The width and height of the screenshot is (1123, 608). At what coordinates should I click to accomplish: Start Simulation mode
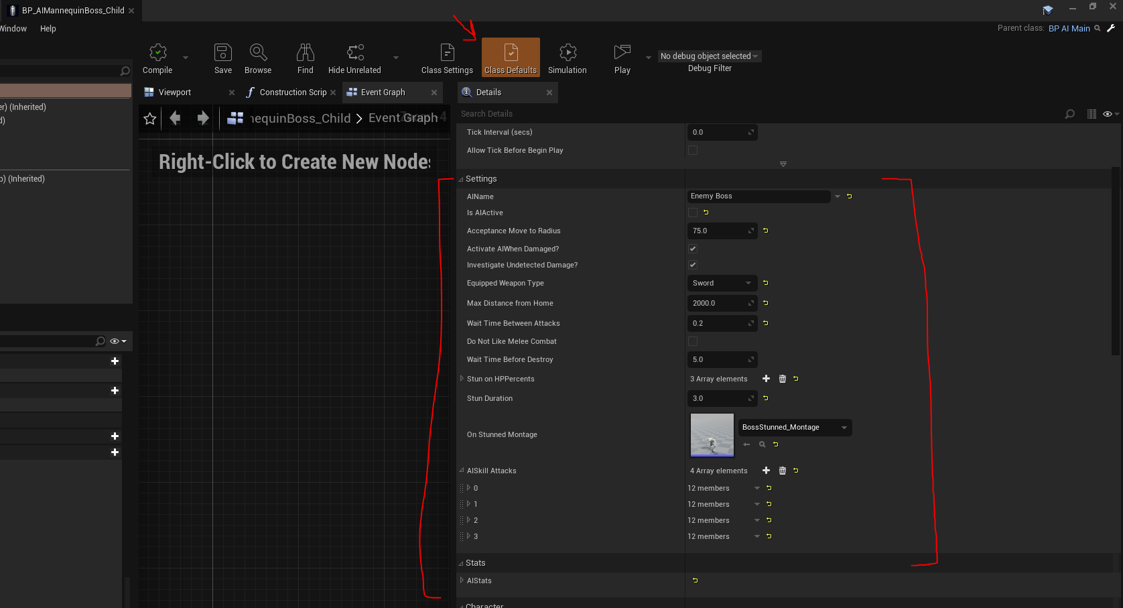pyautogui.click(x=568, y=58)
